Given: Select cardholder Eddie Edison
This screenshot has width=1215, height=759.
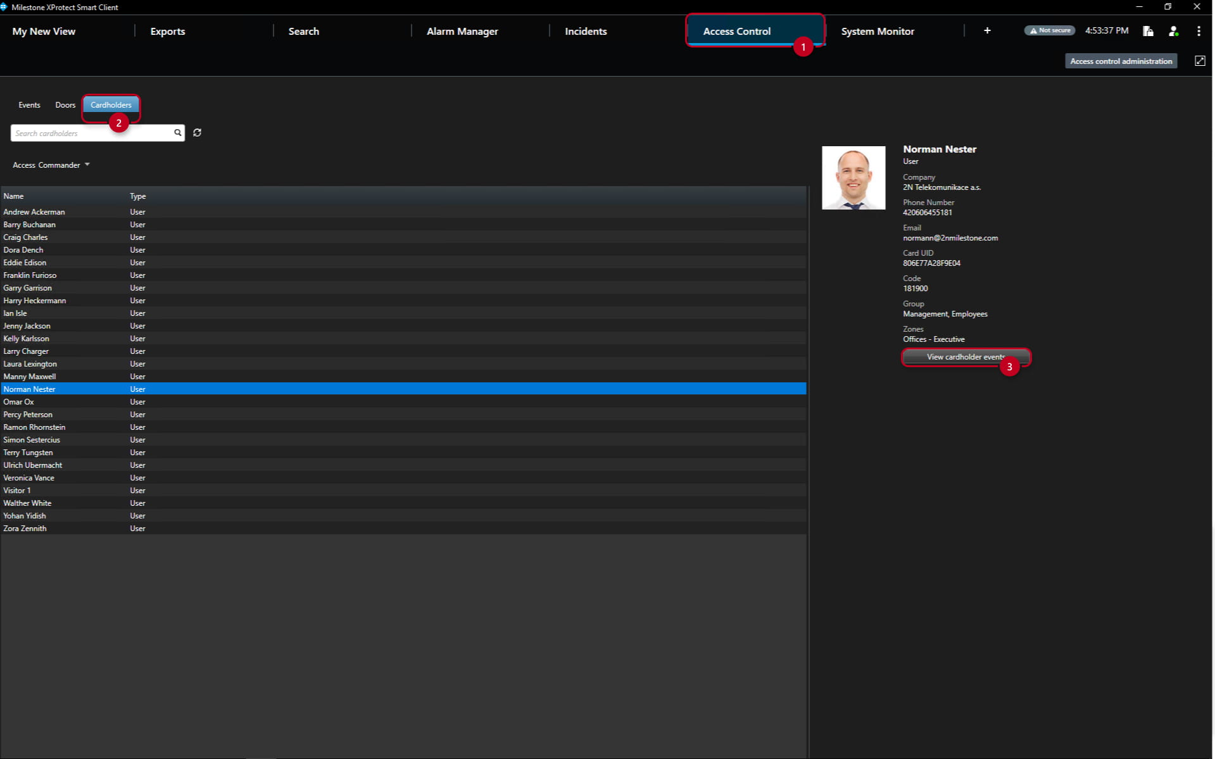Looking at the screenshot, I should coord(403,263).
